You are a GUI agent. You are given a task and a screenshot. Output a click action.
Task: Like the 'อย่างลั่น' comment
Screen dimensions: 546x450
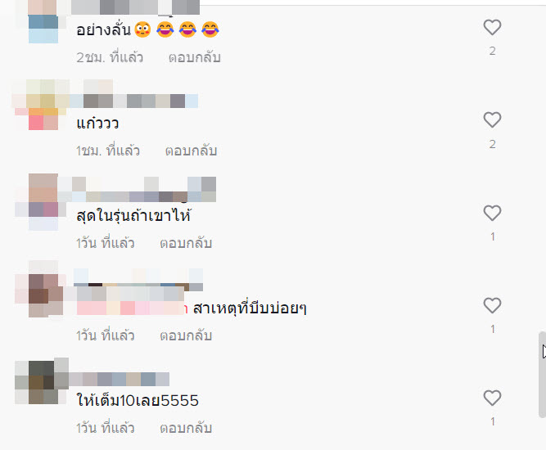pos(492,28)
